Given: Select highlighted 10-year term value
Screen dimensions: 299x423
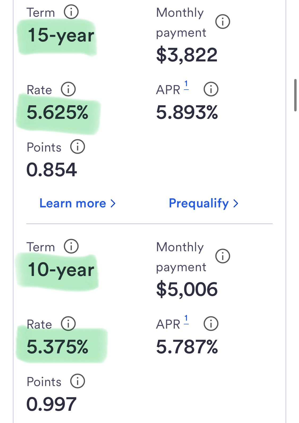Looking at the screenshot, I should point(61,270).
